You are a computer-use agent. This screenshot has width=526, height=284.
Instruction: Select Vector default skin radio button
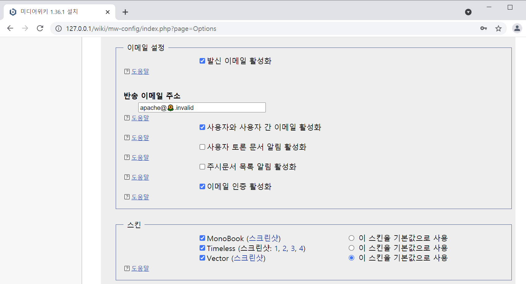[x=351, y=258]
